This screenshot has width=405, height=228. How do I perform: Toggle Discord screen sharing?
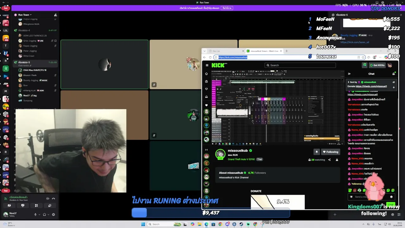pyautogui.click(x=22, y=206)
